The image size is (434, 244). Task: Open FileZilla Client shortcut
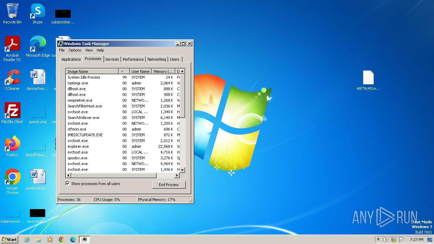point(12,113)
